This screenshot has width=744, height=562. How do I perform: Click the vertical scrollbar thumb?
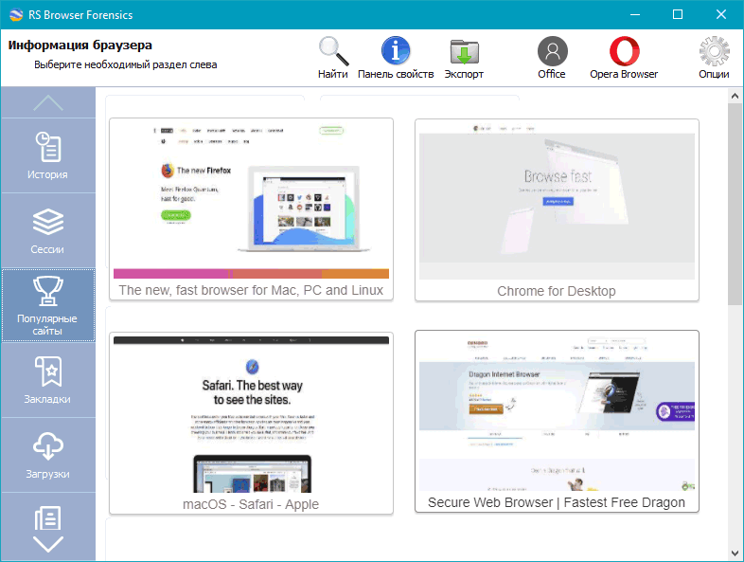pos(735,205)
